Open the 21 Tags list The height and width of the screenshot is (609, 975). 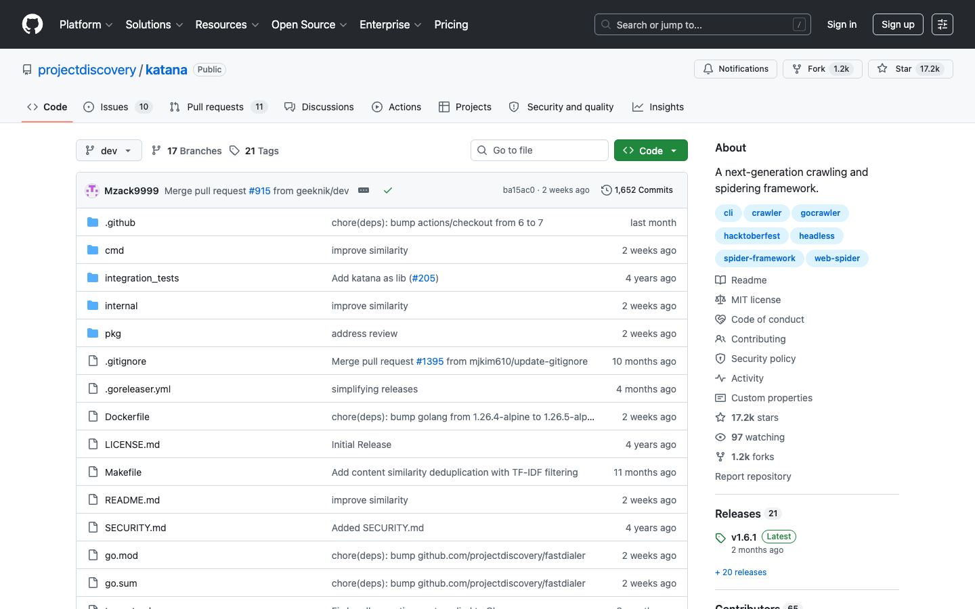[254, 150]
